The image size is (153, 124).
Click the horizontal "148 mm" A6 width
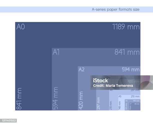coord(136,101)
